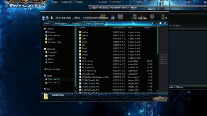
Task: Click the Red network icon
Action: click(45, 89)
